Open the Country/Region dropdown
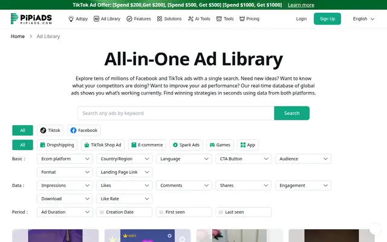Screen dimensions: 387x242 pyautogui.click(x=125, y=159)
